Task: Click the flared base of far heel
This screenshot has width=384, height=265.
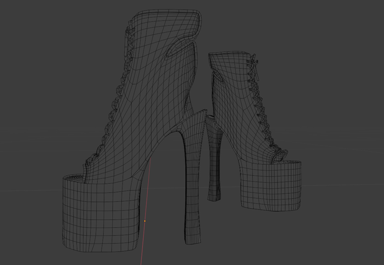Action: [214, 194]
